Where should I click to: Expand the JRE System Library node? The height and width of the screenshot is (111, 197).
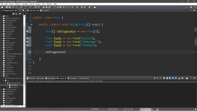tap(3, 78)
